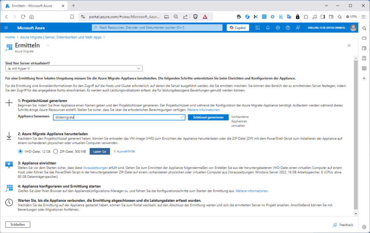Open Weitere Informationen link in step 4
Image resolution: width=370 pixels, height=233 pixels.
point(251,191)
